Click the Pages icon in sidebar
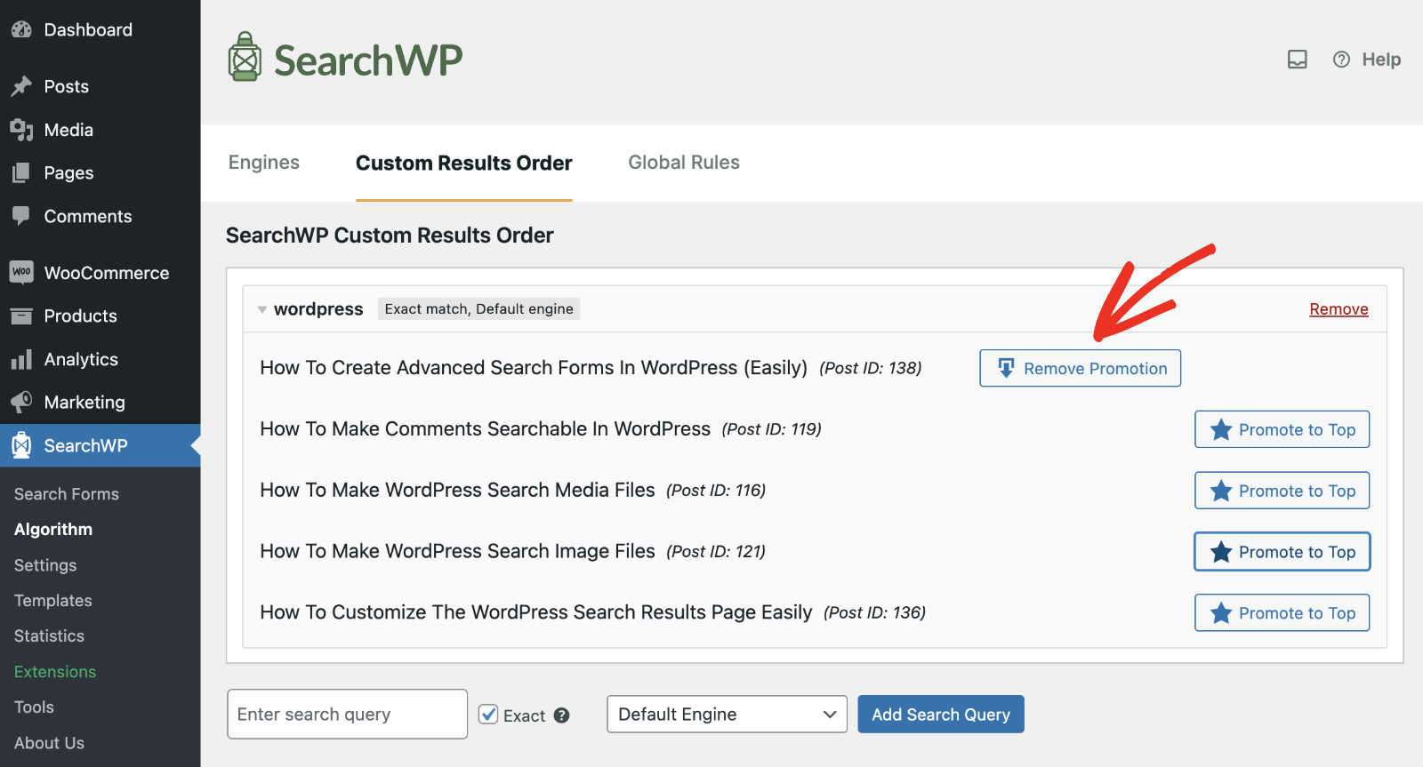This screenshot has width=1423, height=767. click(x=21, y=172)
